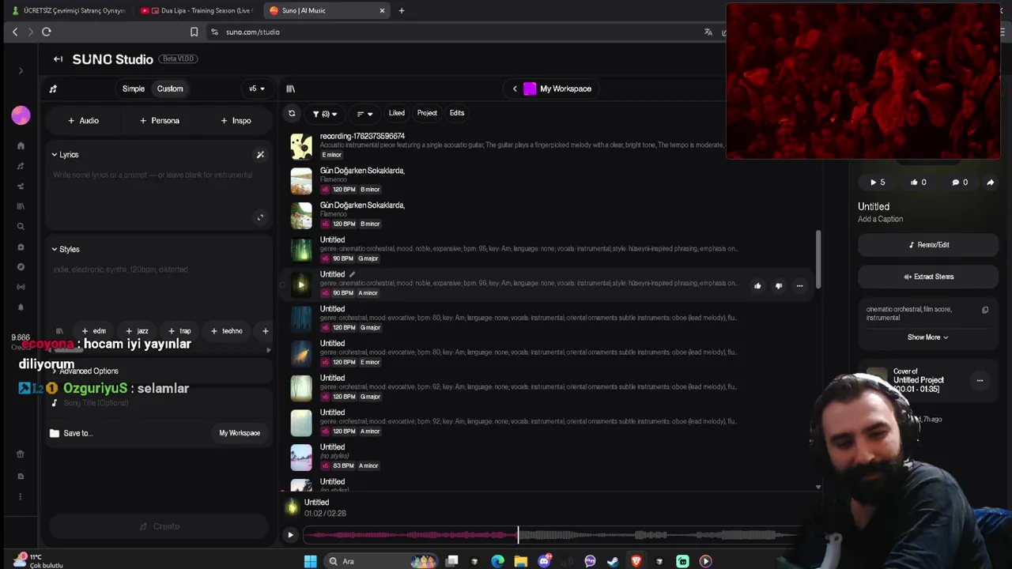This screenshot has width=1012, height=569.
Task: Like the selected Untitled 90 BPM A minor song
Action: pos(757,286)
